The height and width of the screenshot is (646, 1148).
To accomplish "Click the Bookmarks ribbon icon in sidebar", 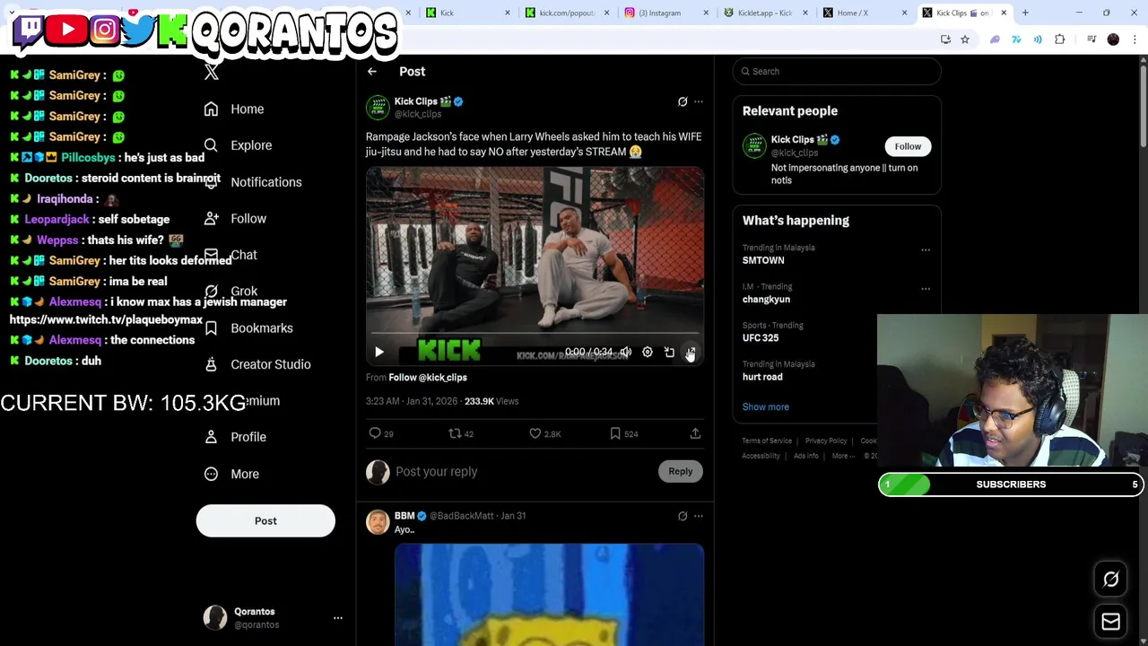I will [x=211, y=328].
